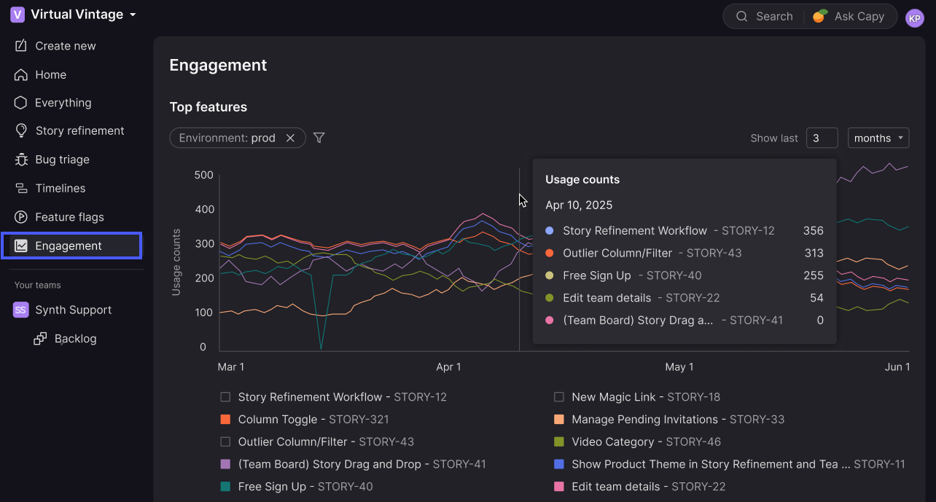Toggle Outlier Column/Filter STORY-43 checkbox

point(225,442)
